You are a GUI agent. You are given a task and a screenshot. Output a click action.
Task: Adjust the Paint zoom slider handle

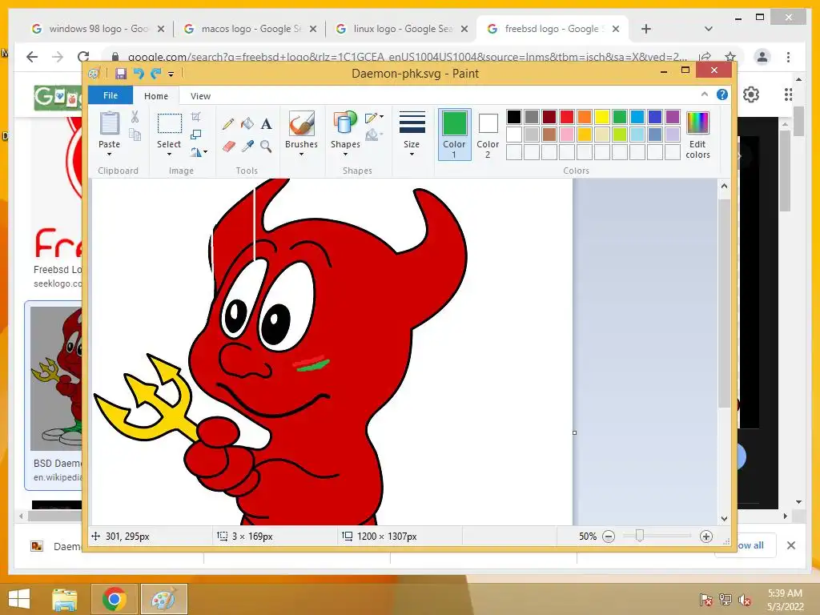[x=639, y=536]
